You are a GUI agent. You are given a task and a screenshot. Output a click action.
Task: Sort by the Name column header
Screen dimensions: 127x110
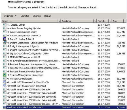click(x=30, y=21)
